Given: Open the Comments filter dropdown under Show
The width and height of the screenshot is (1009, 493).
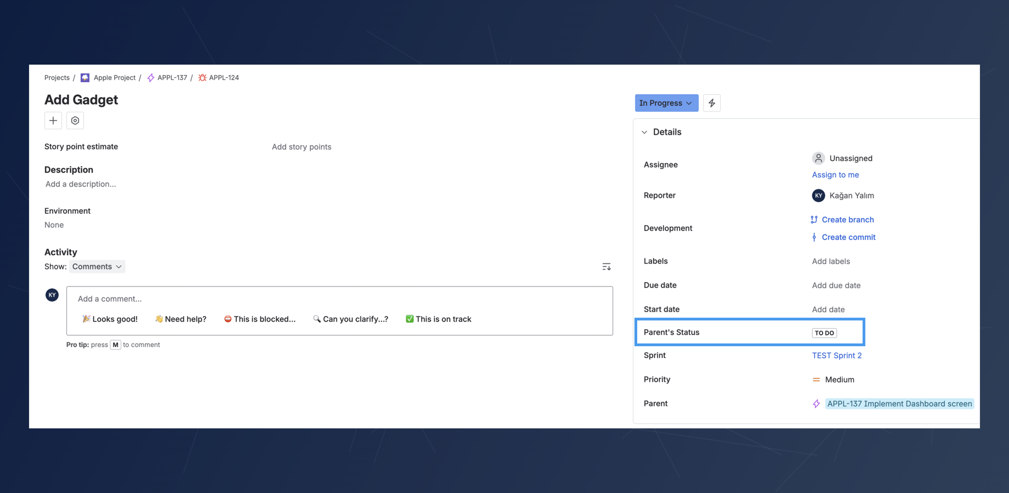Looking at the screenshot, I should click(x=97, y=266).
